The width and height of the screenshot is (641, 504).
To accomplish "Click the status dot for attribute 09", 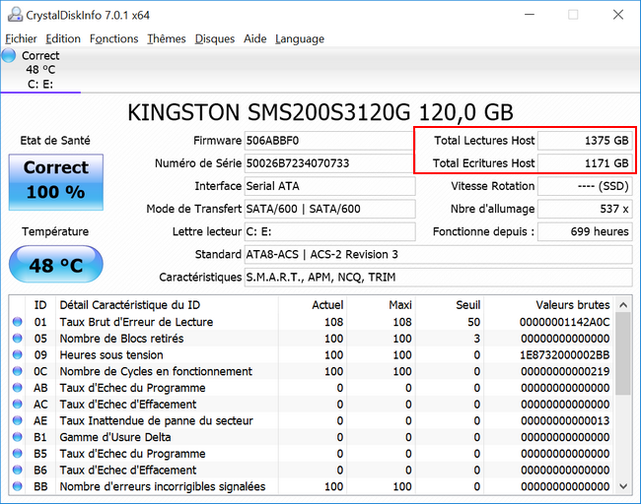I will (x=17, y=354).
